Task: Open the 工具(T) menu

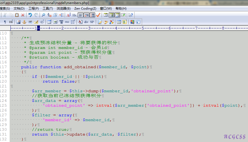Action: 48,9
